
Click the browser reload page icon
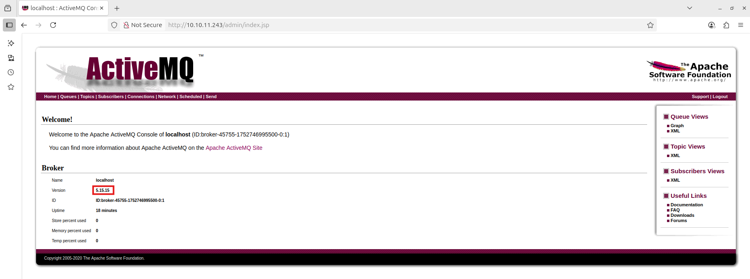53,25
